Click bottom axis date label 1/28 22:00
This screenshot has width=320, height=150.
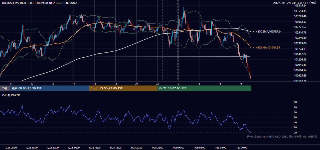tap(157, 147)
